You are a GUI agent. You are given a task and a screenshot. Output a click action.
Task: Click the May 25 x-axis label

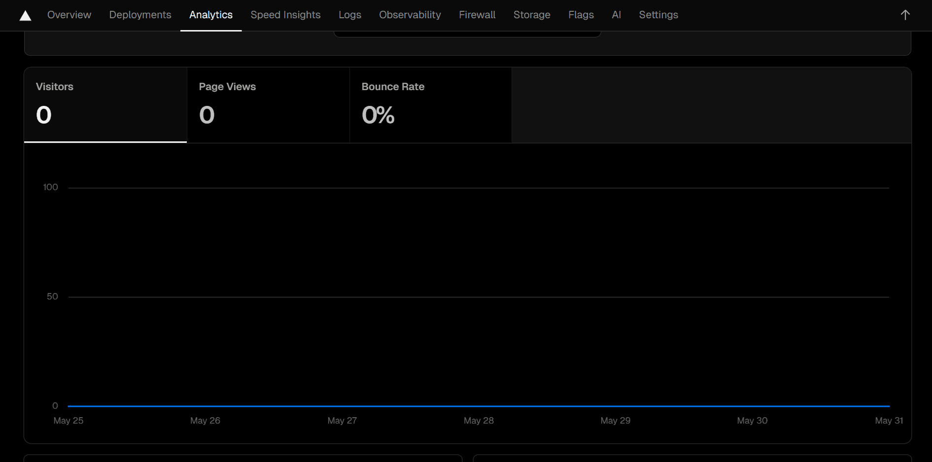click(69, 421)
